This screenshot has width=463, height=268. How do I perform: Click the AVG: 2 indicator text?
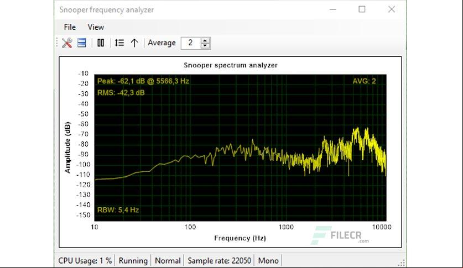pyautogui.click(x=364, y=81)
